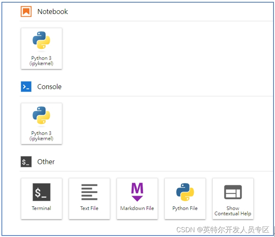Select the Notebook section heading text
Image resolution: width=275 pixels, height=237 pixels.
[52, 11]
